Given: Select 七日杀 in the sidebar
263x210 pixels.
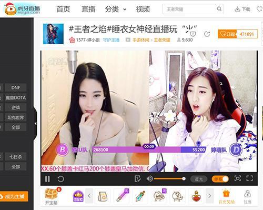Looking at the screenshot, I should [16, 156].
